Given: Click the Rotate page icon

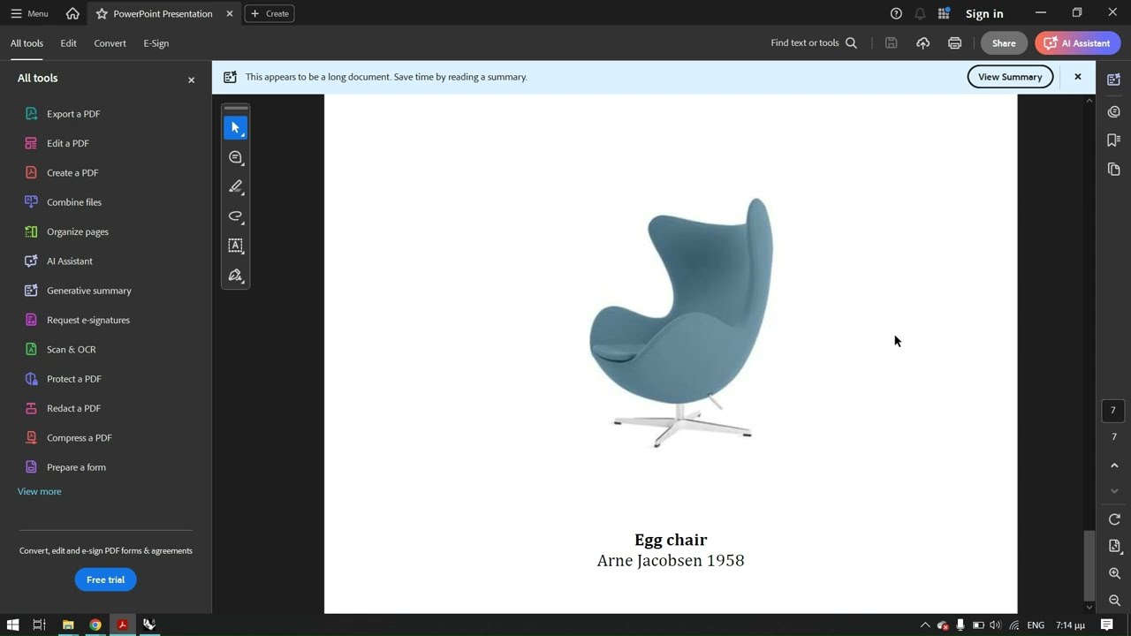Looking at the screenshot, I should [1114, 519].
